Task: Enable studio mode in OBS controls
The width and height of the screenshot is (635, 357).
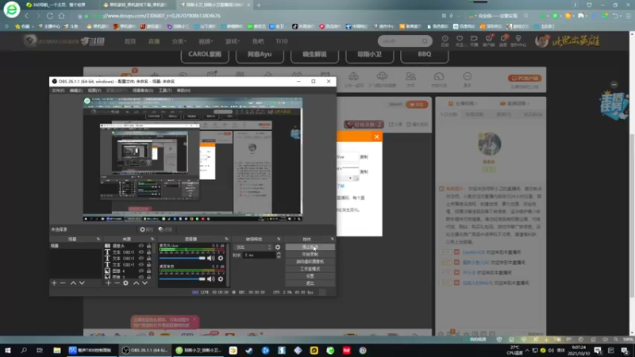Action: tap(310, 269)
